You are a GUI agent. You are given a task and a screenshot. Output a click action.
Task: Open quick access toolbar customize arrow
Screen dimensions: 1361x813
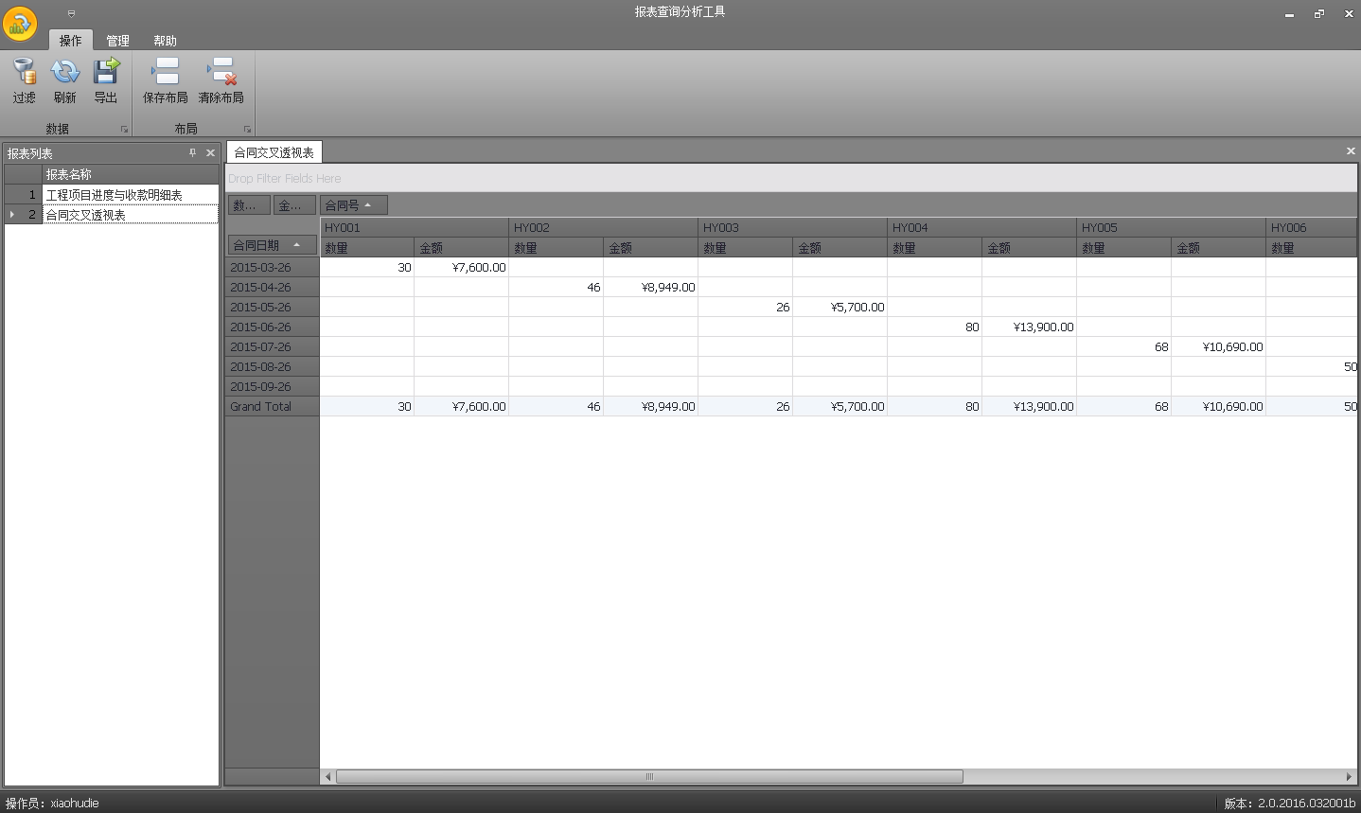(71, 13)
